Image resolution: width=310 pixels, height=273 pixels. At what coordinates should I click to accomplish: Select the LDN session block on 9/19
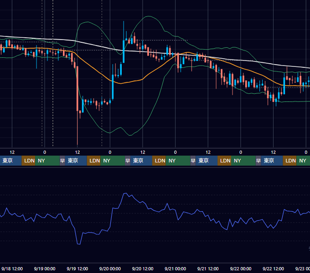coord(94,161)
